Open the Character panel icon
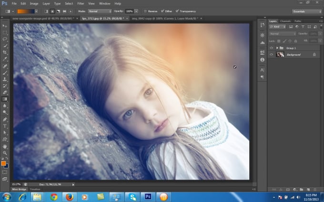The width and height of the screenshot is (324, 202). pyautogui.click(x=263, y=70)
